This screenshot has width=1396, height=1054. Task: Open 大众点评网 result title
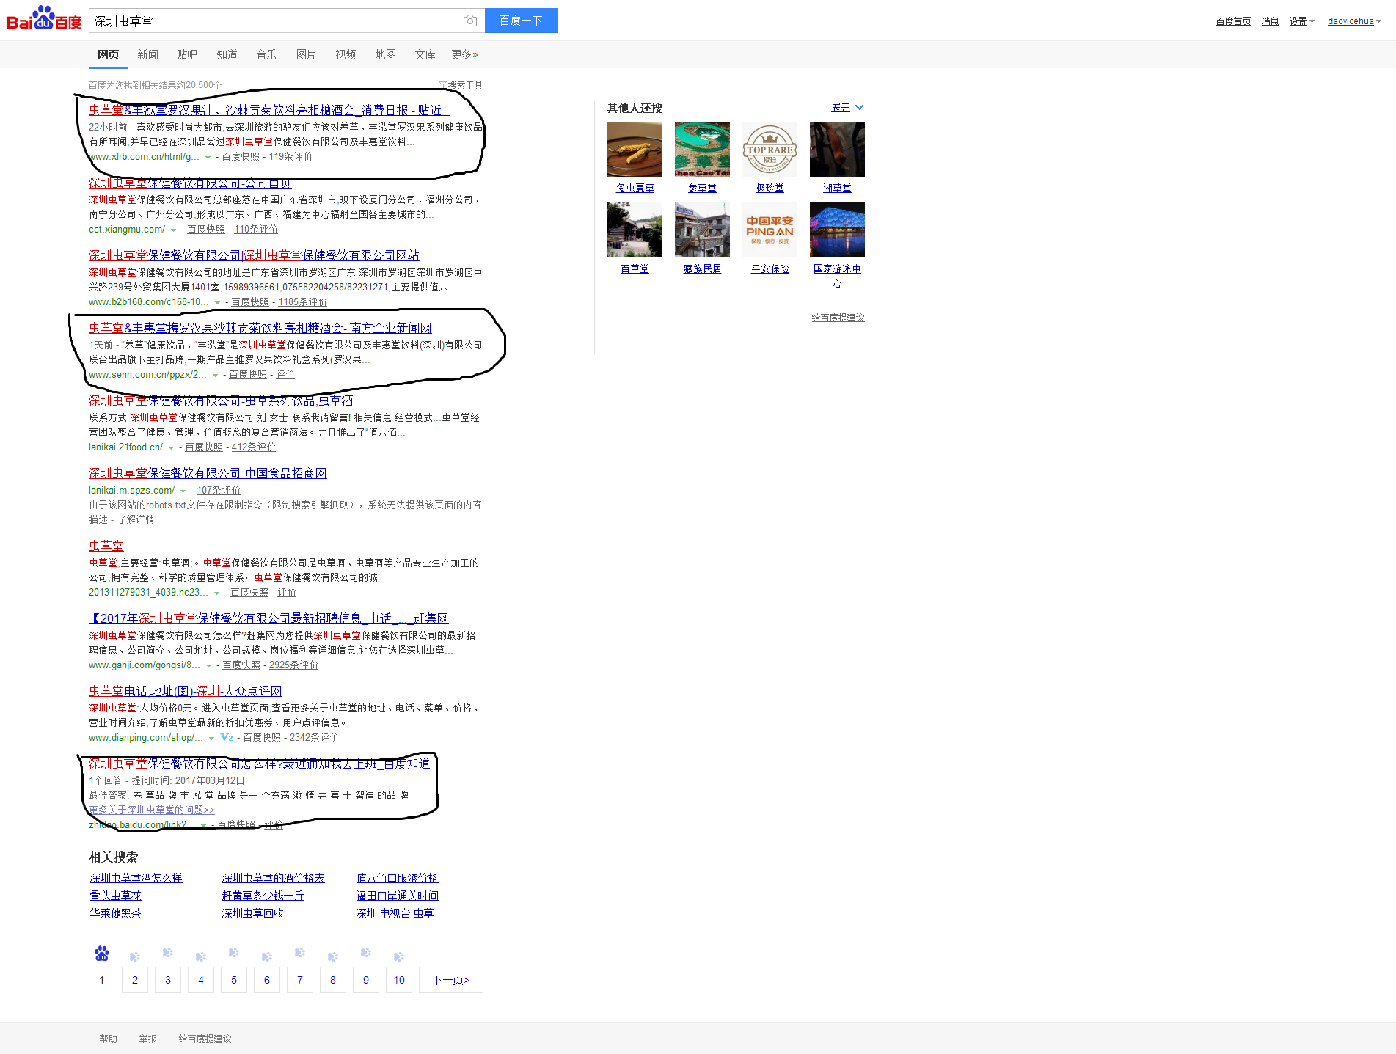[x=186, y=691]
